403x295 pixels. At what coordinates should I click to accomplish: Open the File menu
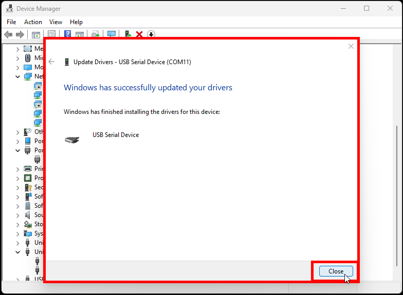11,22
